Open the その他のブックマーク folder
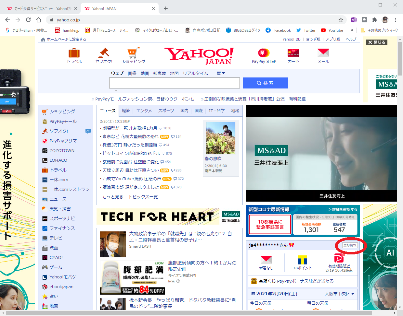Screen dimensions: 403x316 [x=379, y=30]
